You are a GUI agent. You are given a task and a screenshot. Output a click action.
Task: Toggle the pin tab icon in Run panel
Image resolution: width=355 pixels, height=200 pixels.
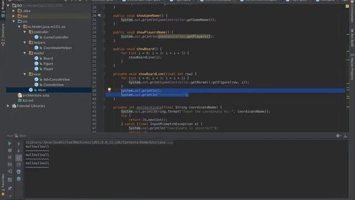(x=10, y=188)
